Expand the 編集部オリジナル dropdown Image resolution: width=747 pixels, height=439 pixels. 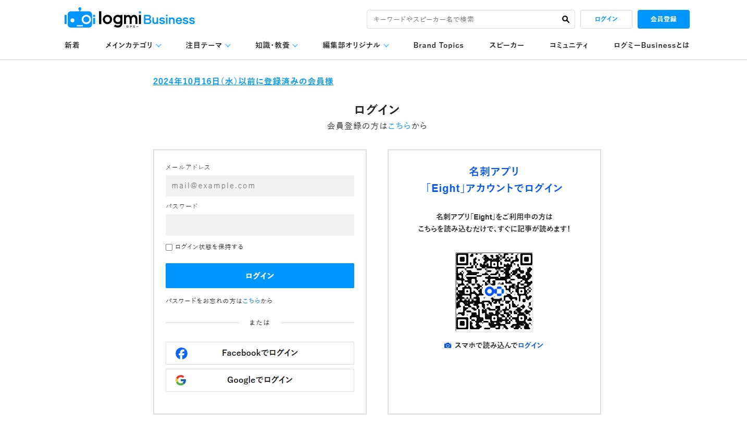tap(356, 45)
